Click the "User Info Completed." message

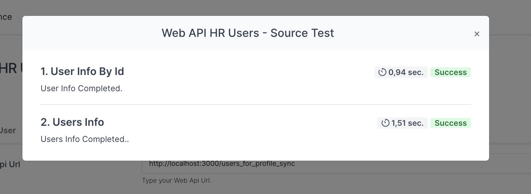tap(81, 89)
